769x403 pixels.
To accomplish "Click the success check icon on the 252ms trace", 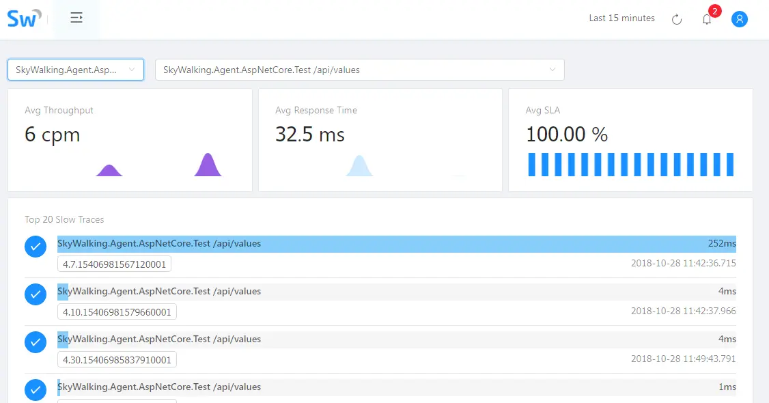I will [35, 247].
